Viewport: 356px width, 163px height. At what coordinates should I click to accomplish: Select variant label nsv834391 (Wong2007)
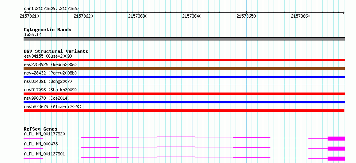pyautogui.click(x=48, y=81)
